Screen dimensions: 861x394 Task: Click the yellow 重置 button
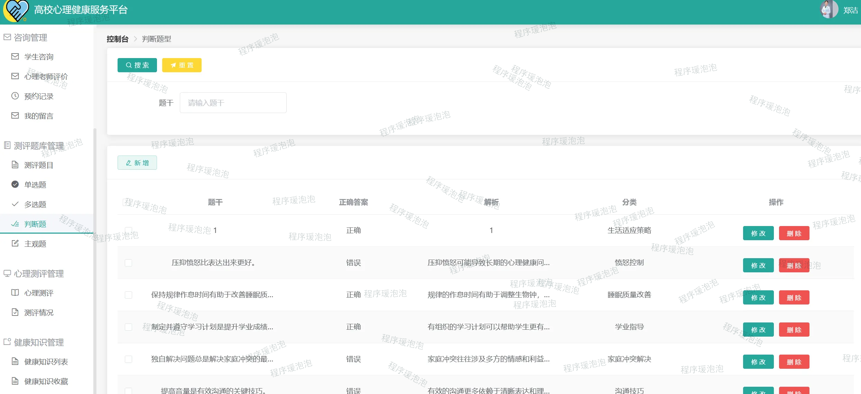(x=182, y=65)
